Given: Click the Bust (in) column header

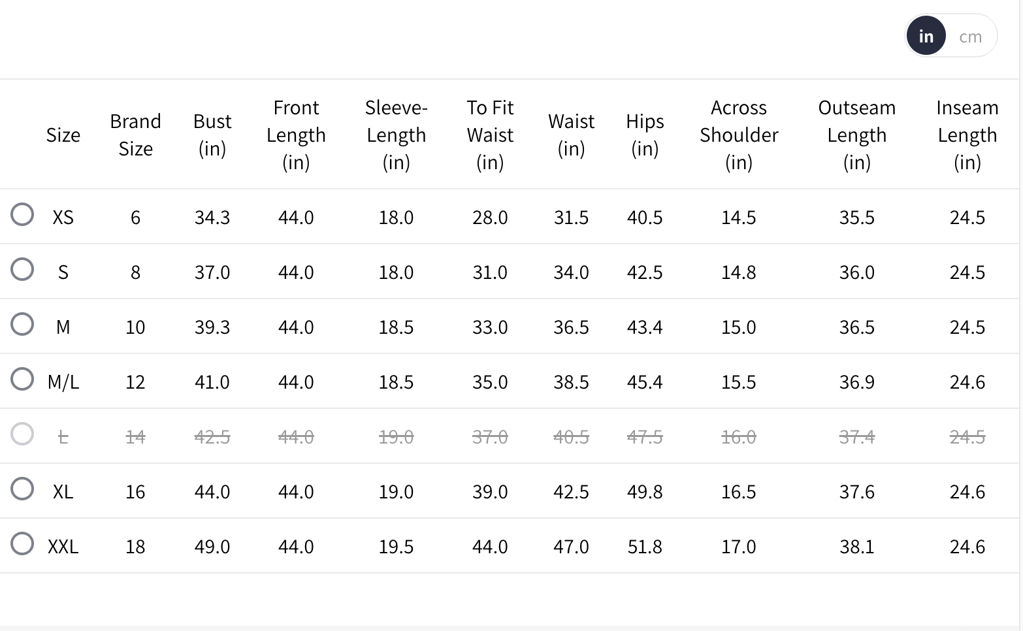Looking at the screenshot, I should click(x=212, y=135).
